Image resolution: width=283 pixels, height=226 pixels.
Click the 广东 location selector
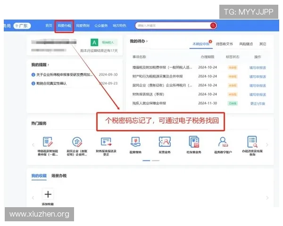(x=22, y=26)
